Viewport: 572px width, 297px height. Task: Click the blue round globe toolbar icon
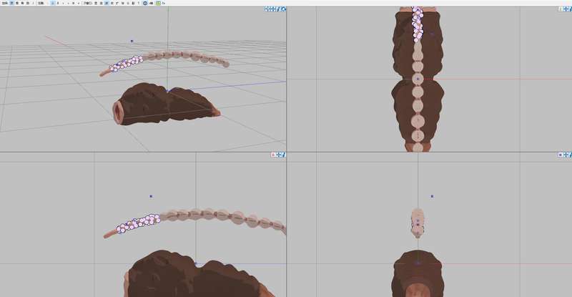[145, 3]
